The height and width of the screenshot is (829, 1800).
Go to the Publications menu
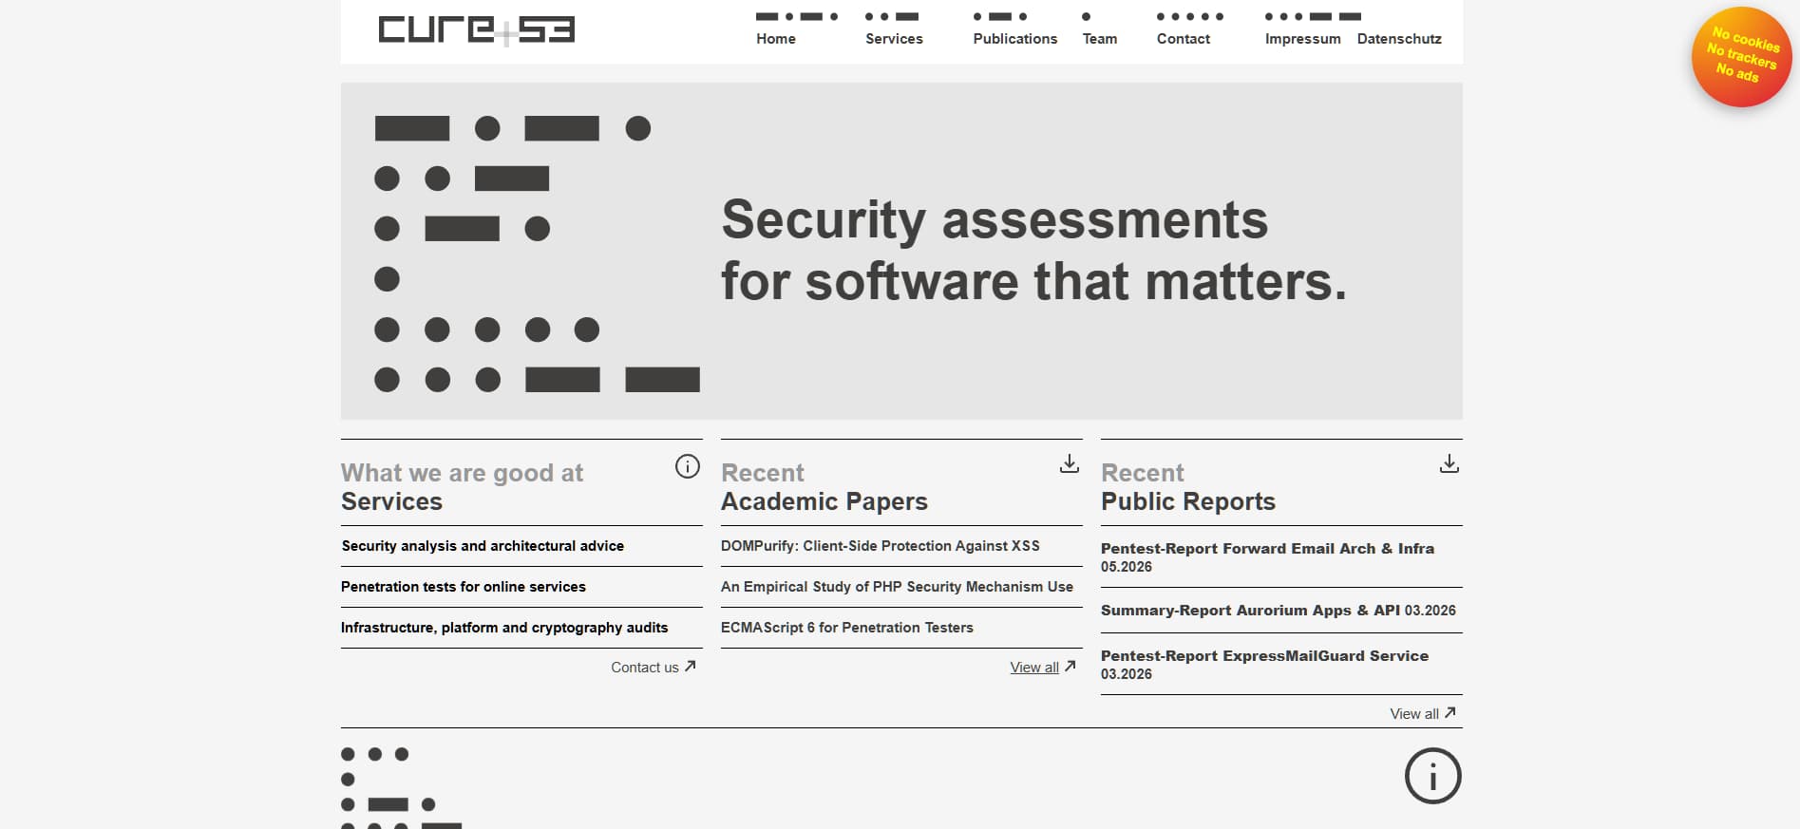(1015, 39)
